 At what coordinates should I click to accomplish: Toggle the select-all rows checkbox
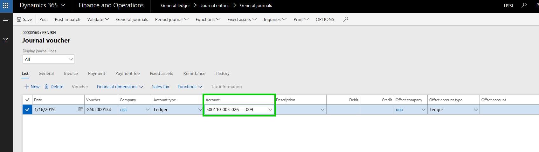coord(27,100)
